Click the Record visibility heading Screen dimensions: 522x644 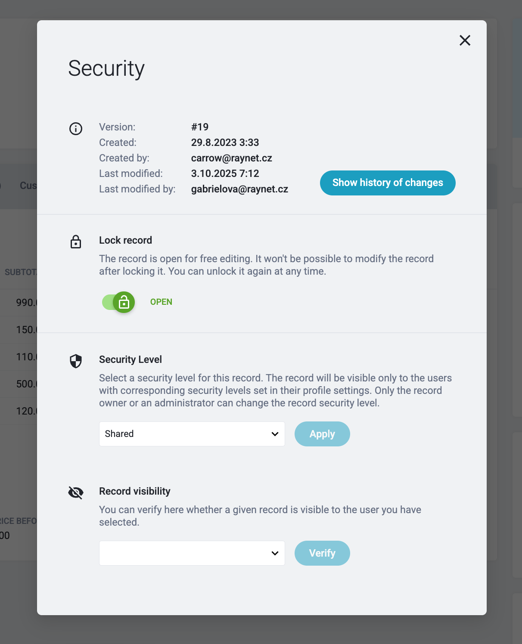pyautogui.click(x=135, y=491)
